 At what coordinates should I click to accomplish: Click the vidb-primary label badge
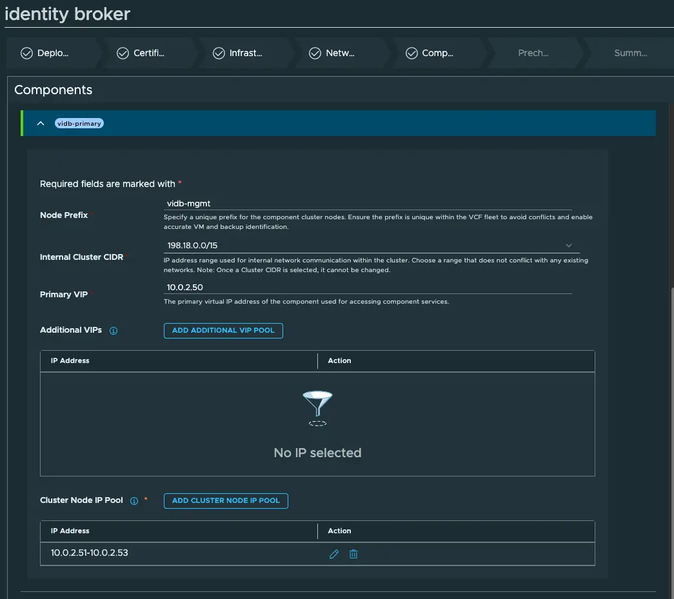(79, 123)
